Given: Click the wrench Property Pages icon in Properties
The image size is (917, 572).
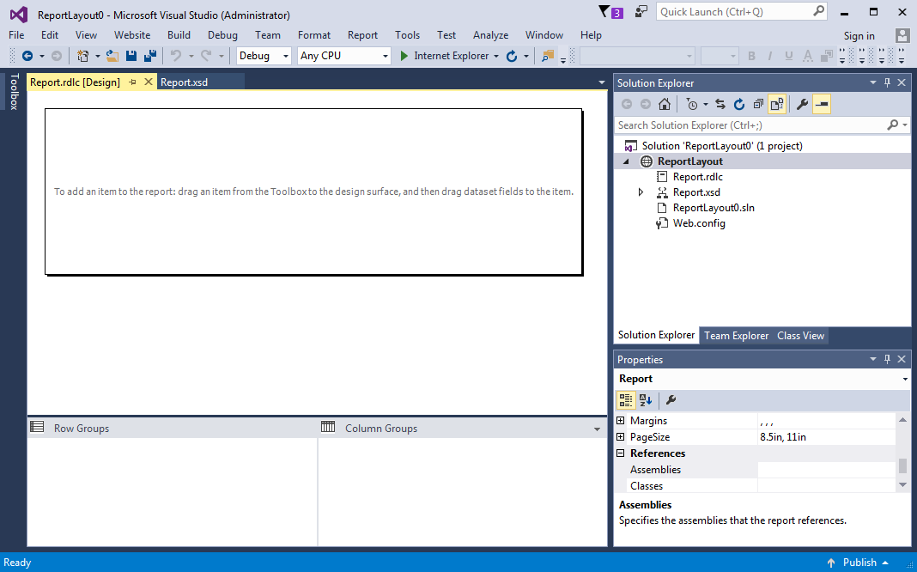Looking at the screenshot, I should point(671,400).
